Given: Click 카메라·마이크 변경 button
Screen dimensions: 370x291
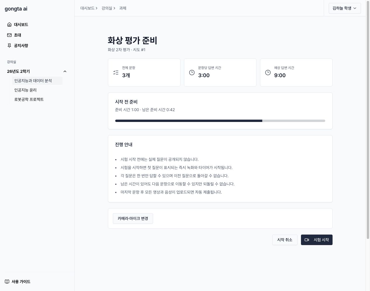Looking at the screenshot, I should tap(133, 218).
